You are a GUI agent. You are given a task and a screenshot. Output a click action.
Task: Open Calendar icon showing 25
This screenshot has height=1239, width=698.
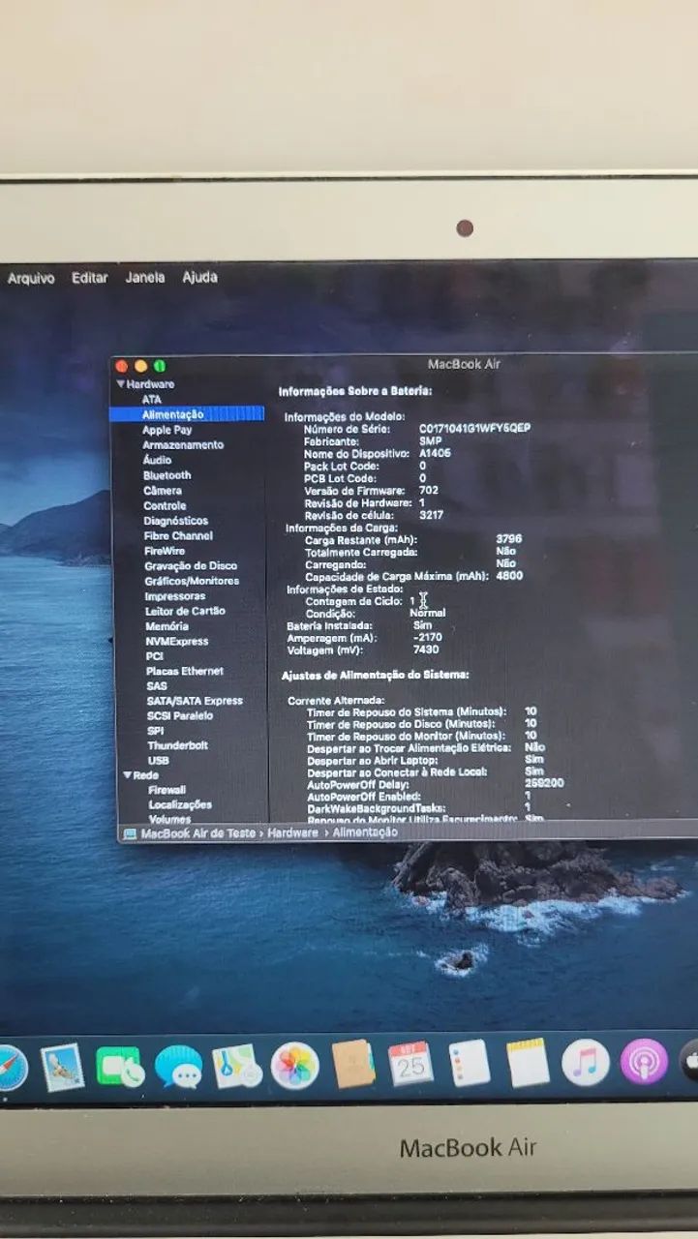point(410,1064)
